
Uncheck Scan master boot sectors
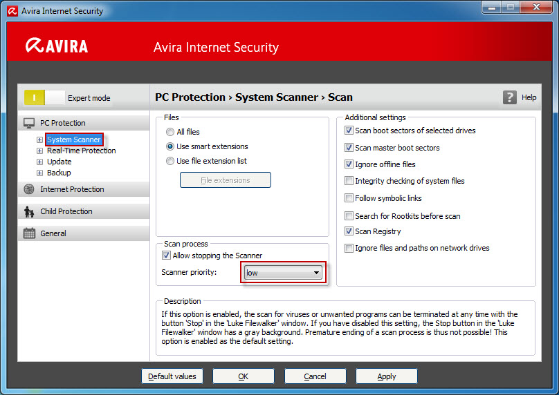pyautogui.click(x=349, y=148)
